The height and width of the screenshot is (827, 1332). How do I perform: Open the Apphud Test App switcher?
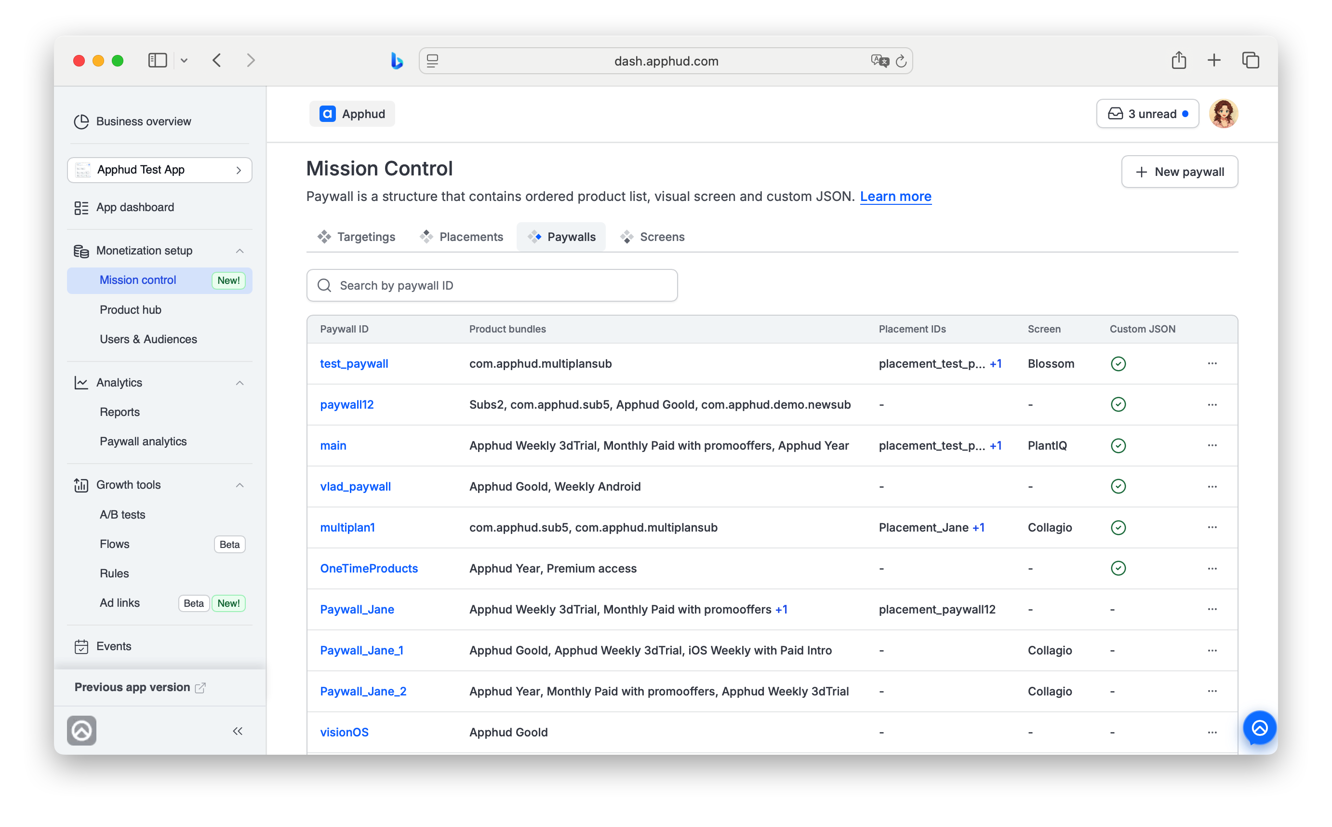click(x=160, y=170)
